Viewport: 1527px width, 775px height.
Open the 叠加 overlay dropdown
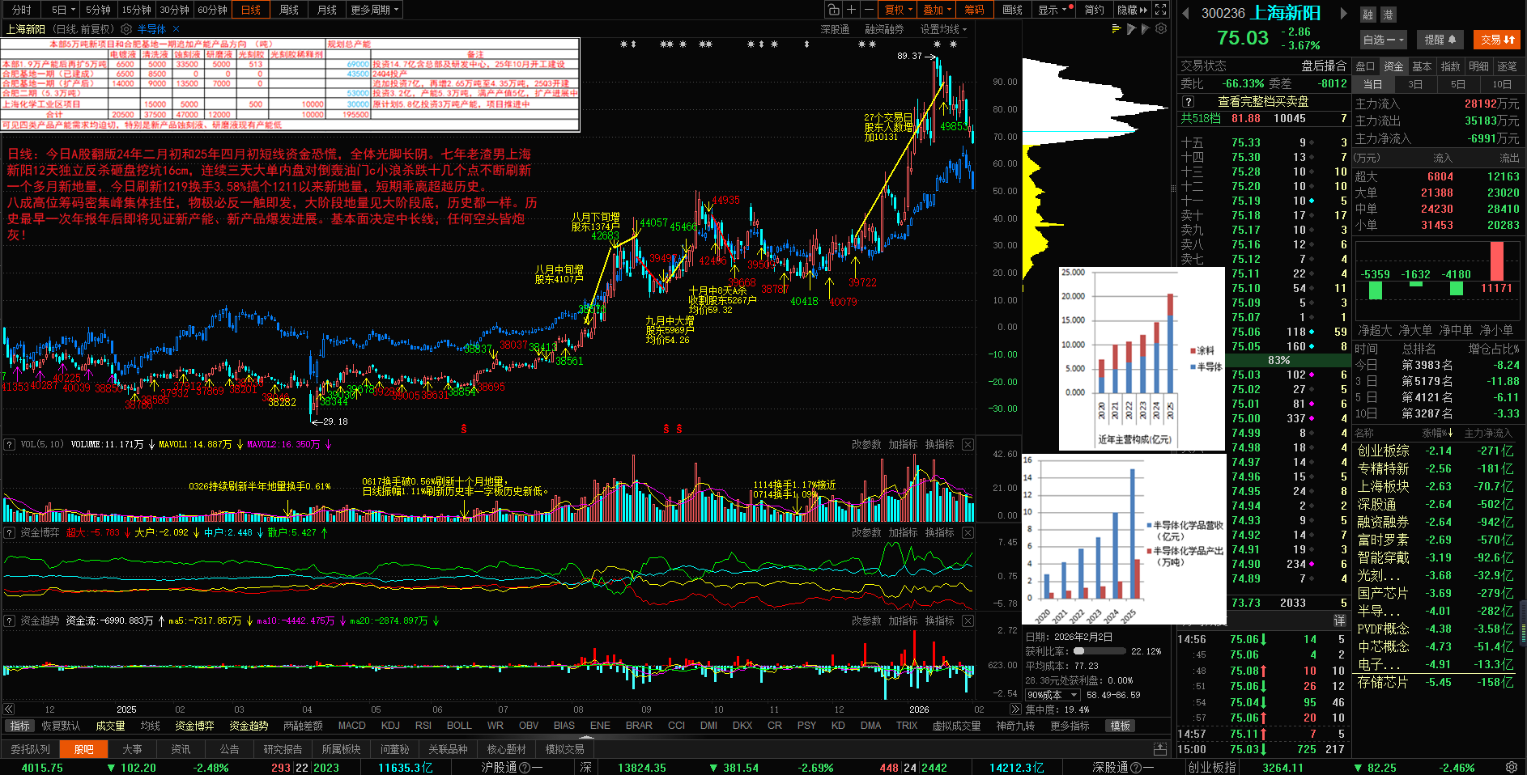937,10
